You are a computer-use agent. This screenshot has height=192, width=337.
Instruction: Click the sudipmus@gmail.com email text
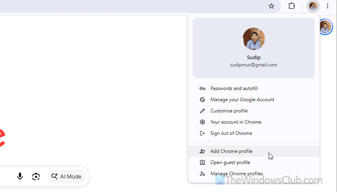point(254,65)
